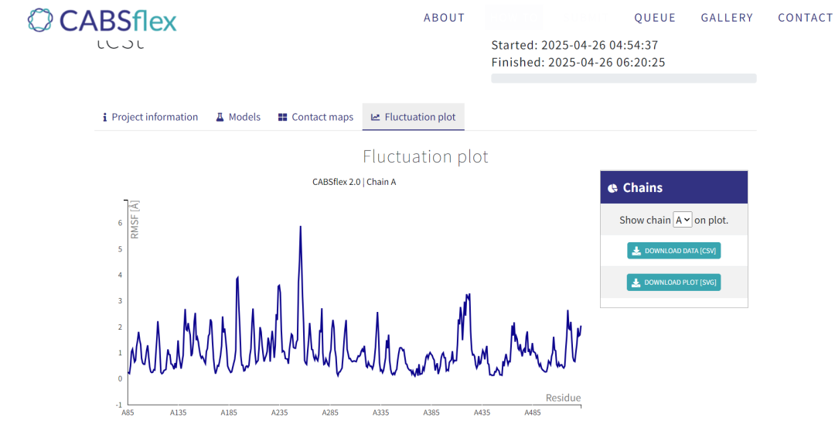The image size is (835, 428).
Task: Click the job progress bar
Action: point(624,78)
